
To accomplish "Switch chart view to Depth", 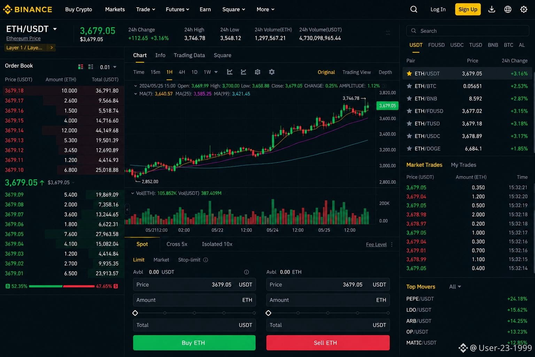I will click(385, 72).
